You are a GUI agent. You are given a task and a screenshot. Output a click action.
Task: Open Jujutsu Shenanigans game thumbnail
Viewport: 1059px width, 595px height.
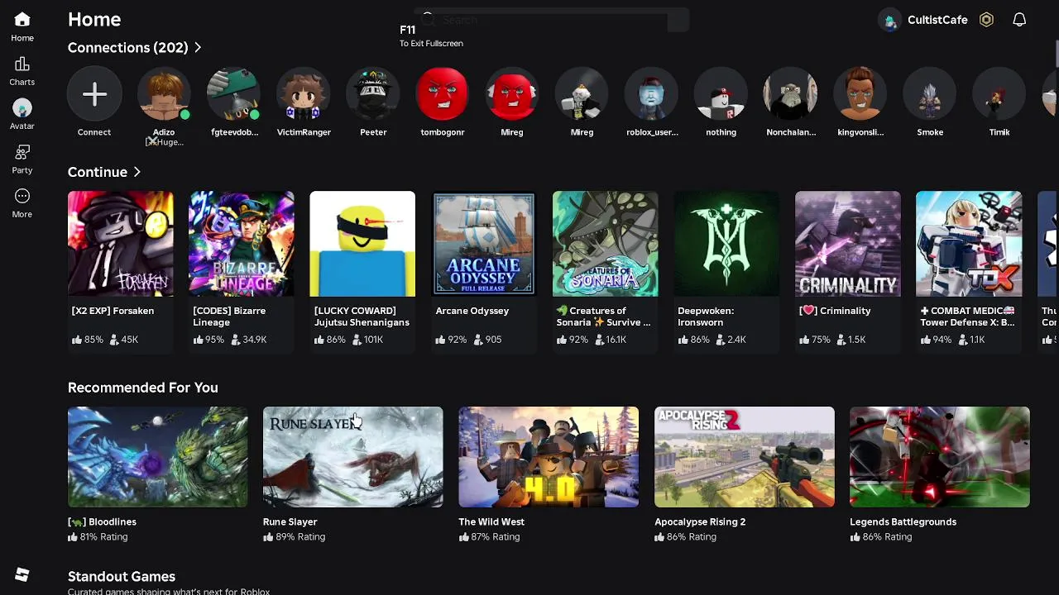click(x=362, y=244)
